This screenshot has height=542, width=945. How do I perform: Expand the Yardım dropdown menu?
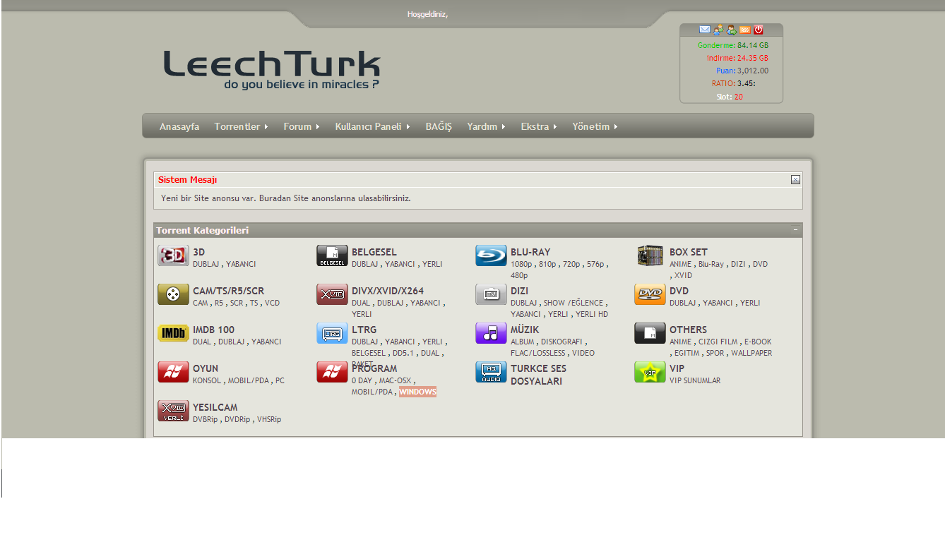point(486,127)
